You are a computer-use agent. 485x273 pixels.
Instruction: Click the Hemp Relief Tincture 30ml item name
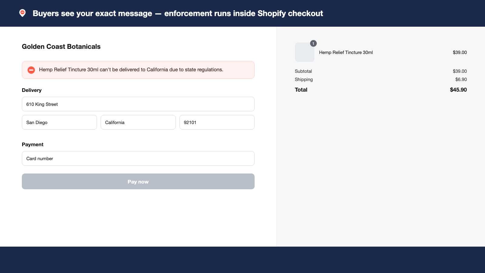tap(346, 52)
